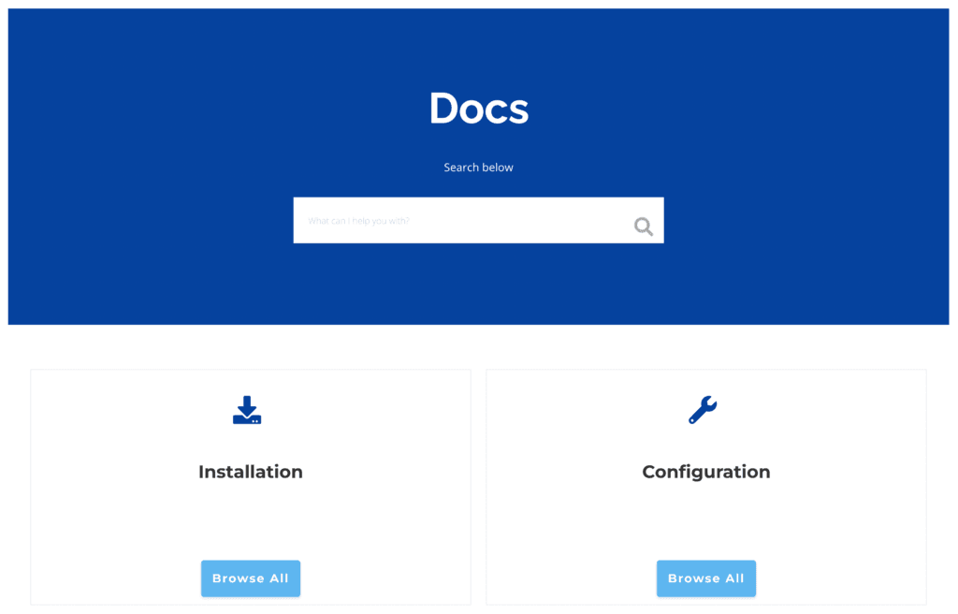Click blank space above the Configuration icon
The image size is (958, 614).
[x=705, y=381]
